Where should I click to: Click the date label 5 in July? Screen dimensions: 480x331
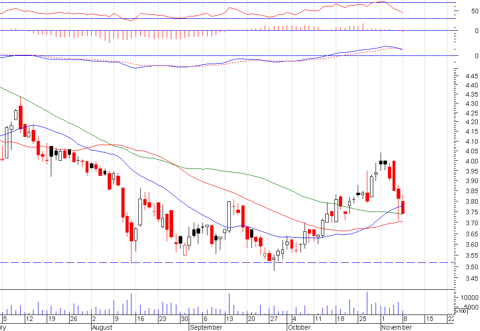(x=5, y=319)
